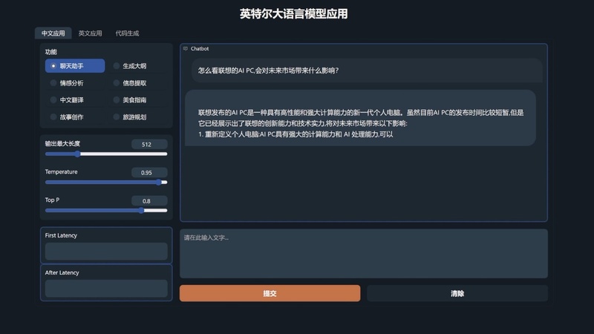Click the Temperature value box showing 0.95
594x334 pixels.
click(x=149, y=172)
